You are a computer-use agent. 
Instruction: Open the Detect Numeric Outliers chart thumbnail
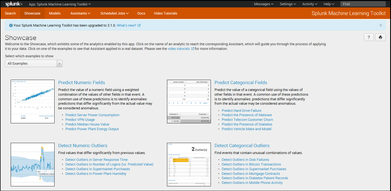tap(33, 164)
